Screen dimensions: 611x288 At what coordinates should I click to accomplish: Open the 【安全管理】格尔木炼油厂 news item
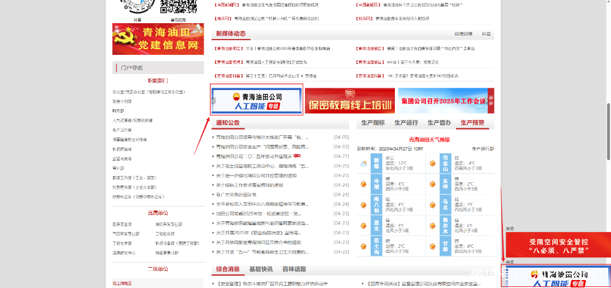(272, 283)
